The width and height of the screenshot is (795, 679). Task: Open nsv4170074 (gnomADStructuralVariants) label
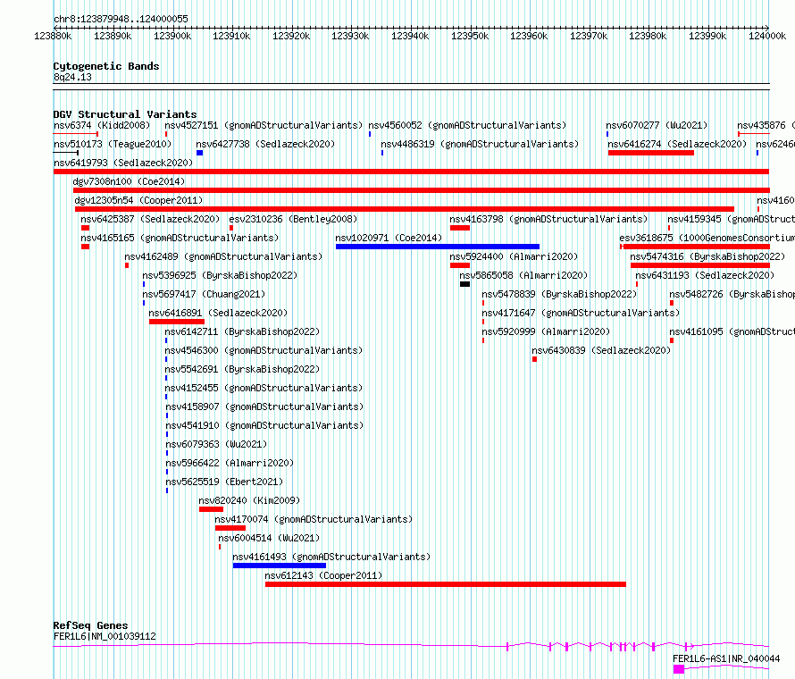coord(314,519)
